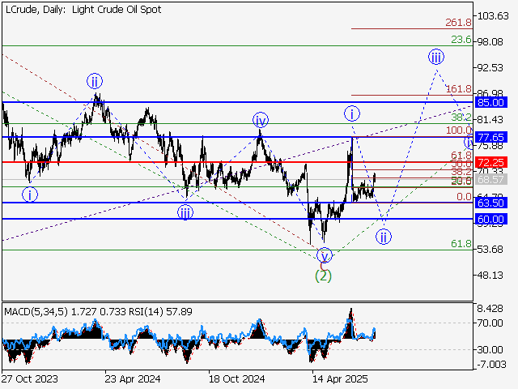Click the circled wave ii label at the April 2024 peak
This screenshot has height=389, width=518.
[x=95, y=81]
